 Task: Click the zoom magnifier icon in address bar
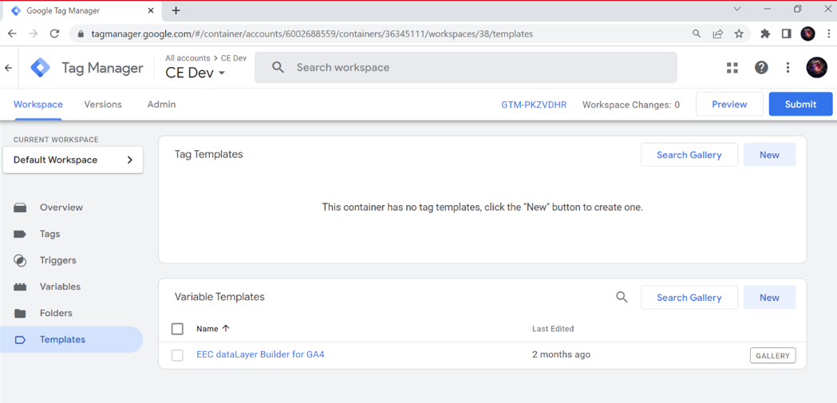tap(697, 34)
